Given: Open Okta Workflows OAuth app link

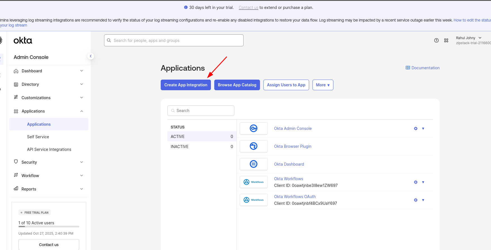Looking at the screenshot, I should coord(295,197).
